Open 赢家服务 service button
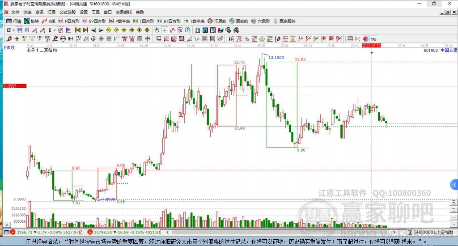This screenshot has width=458, height=246. [284, 21]
